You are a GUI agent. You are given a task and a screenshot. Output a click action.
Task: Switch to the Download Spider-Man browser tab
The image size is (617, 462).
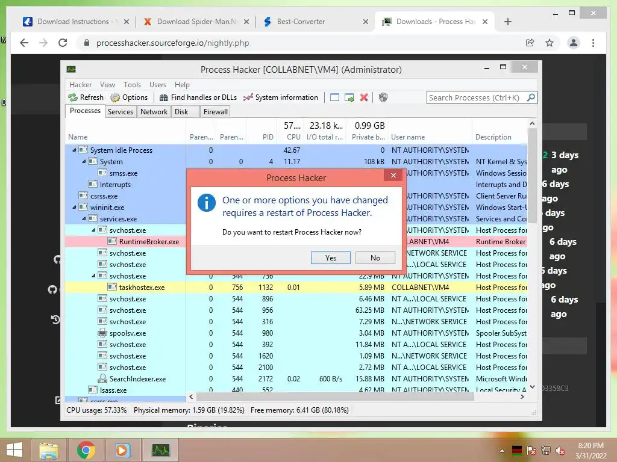click(x=196, y=22)
